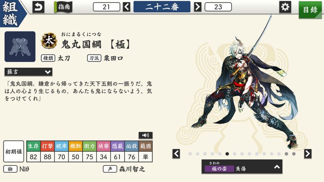Click the chevron on appearance selector
The image size is (324, 182).
coord(277,167)
